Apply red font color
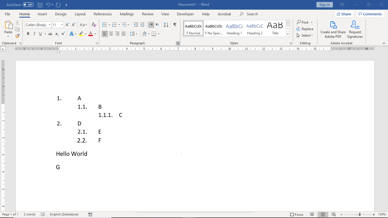 point(91,34)
